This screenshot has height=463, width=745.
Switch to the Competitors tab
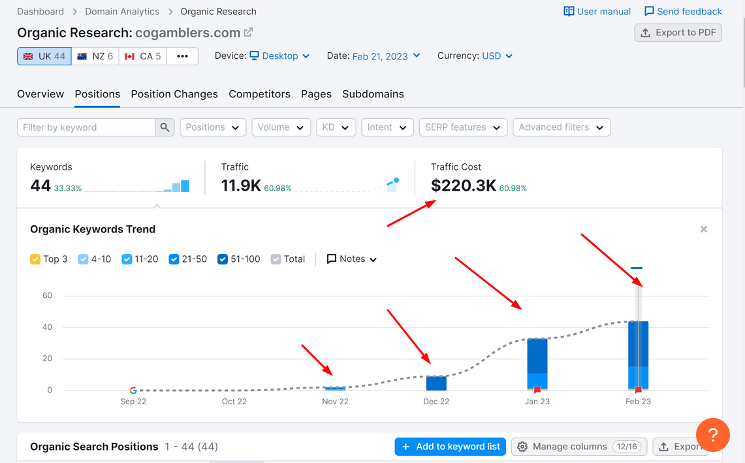point(259,94)
